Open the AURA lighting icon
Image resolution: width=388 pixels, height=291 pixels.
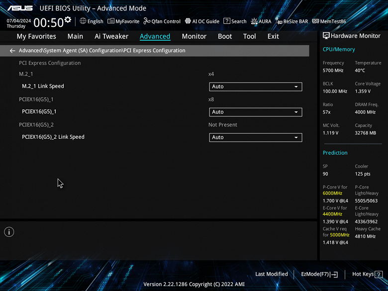254,21
